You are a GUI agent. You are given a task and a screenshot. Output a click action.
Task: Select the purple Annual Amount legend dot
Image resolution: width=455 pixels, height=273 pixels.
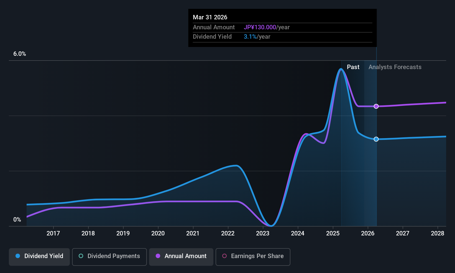click(x=158, y=256)
